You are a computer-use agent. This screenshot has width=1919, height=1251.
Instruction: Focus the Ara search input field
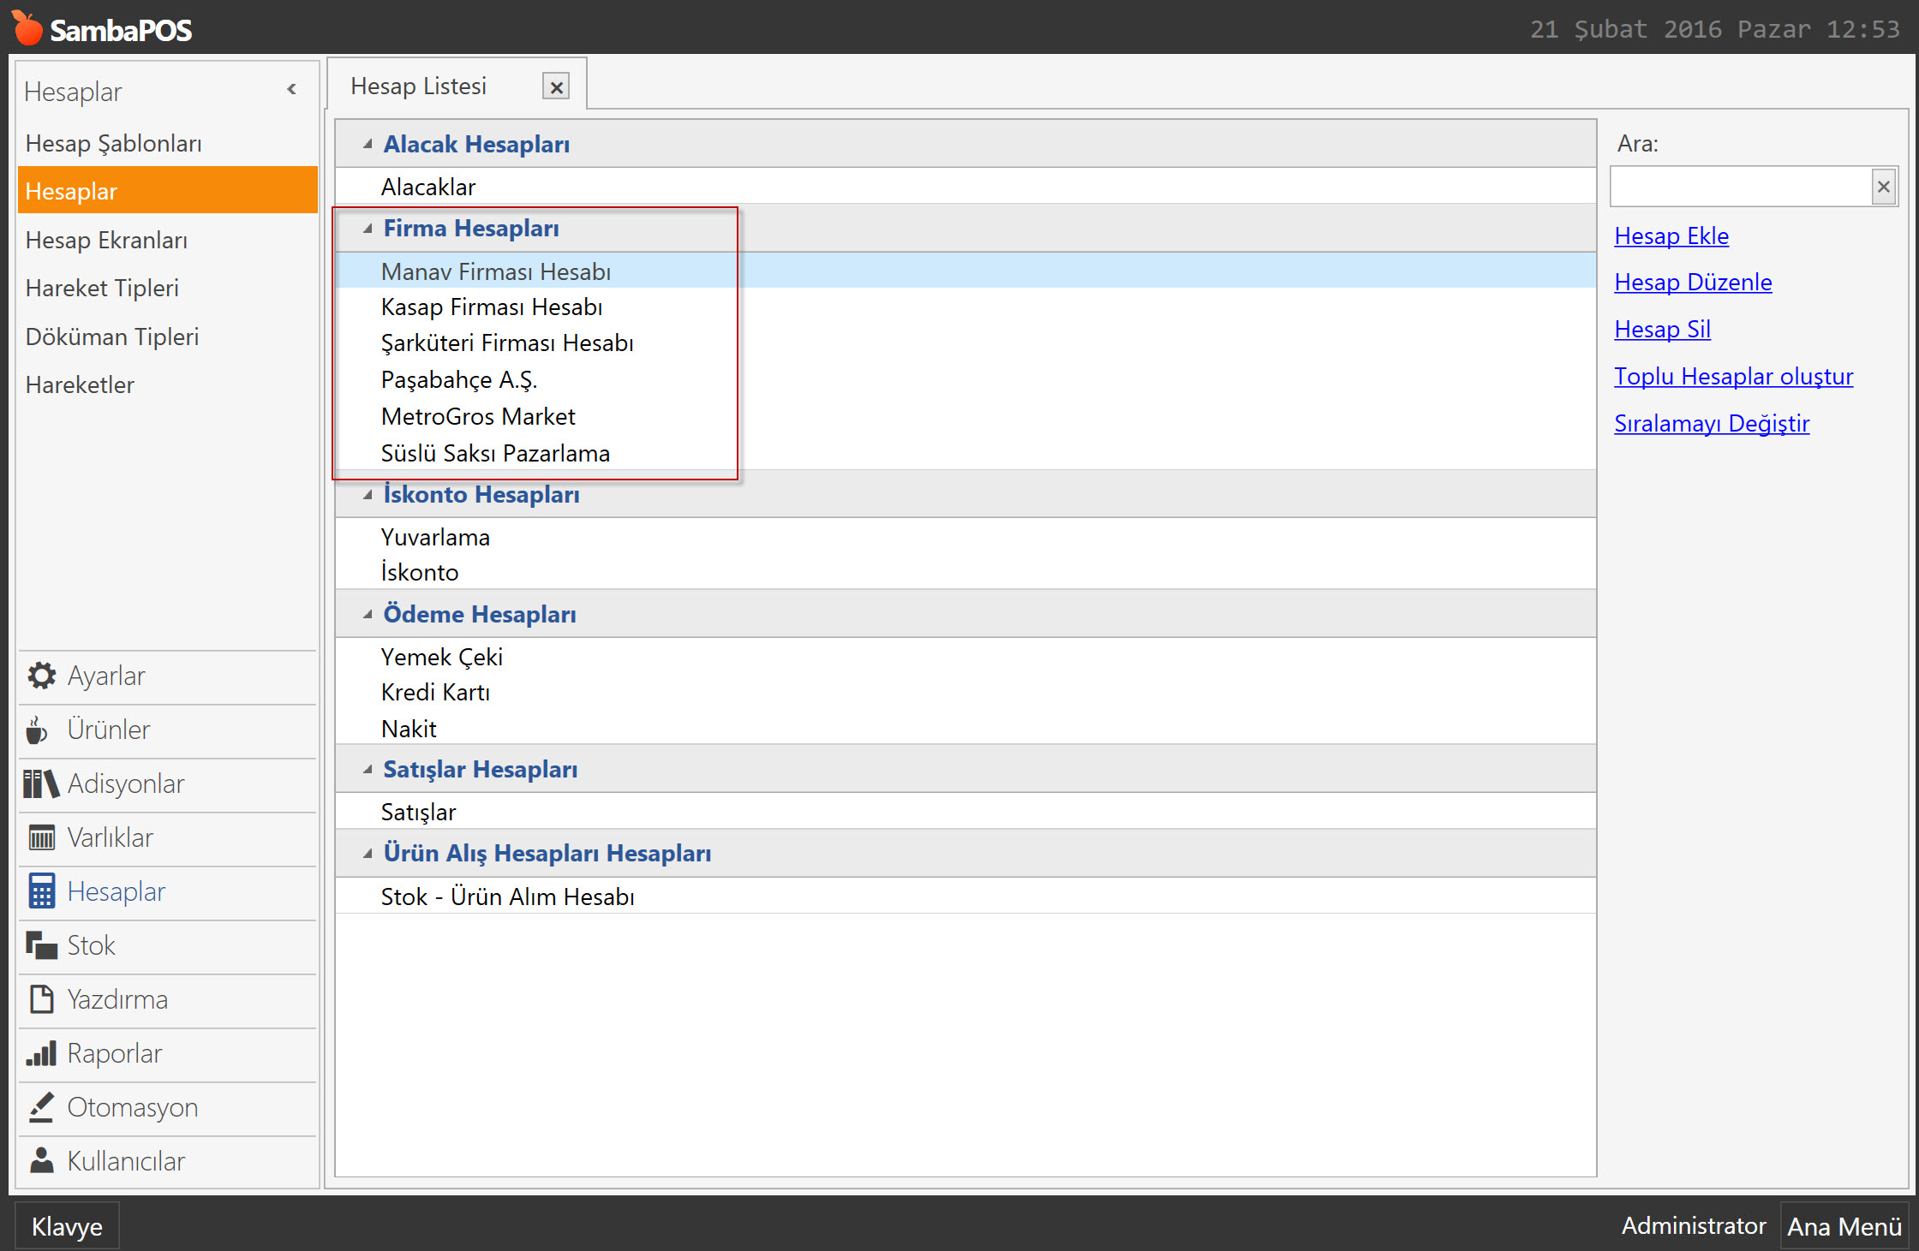tap(1741, 187)
